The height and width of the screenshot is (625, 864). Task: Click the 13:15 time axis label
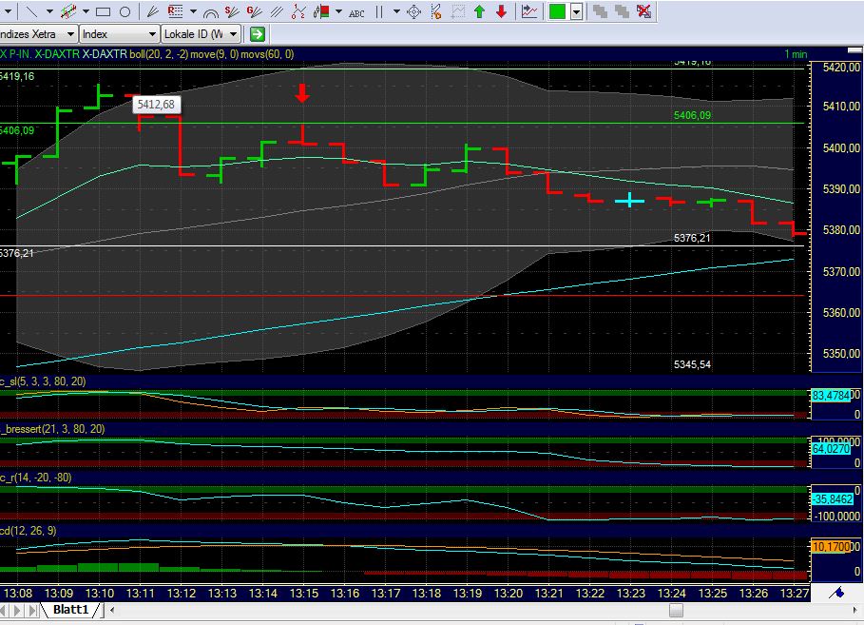(x=303, y=594)
